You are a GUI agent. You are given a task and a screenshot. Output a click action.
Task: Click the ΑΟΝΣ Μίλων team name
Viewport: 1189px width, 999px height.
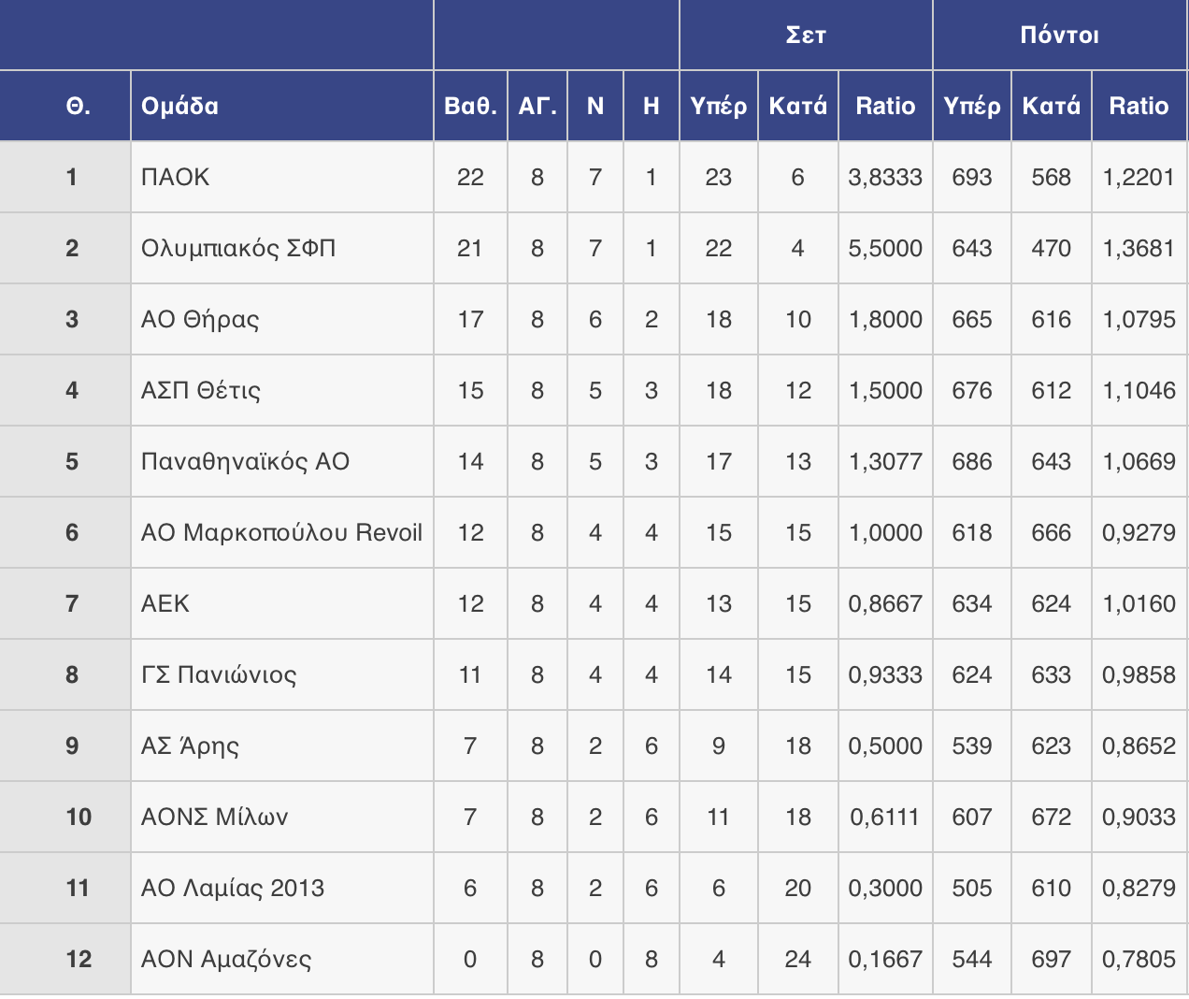click(x=214, y=817)
